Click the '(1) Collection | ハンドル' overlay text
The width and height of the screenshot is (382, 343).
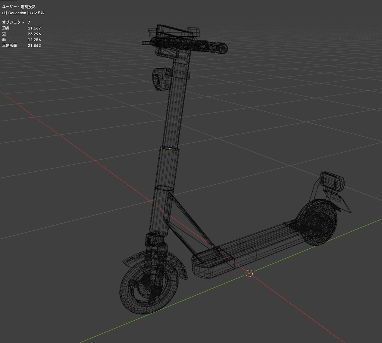coord(23,13)
